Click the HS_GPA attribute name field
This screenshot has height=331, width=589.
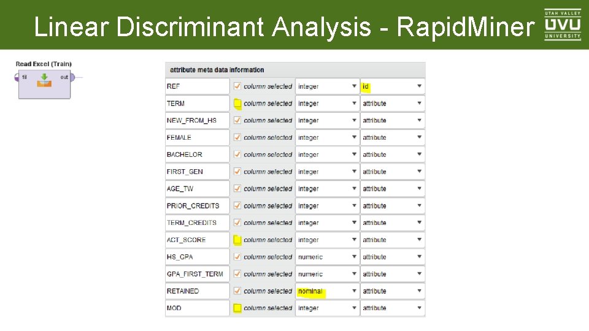pos(197,257)
